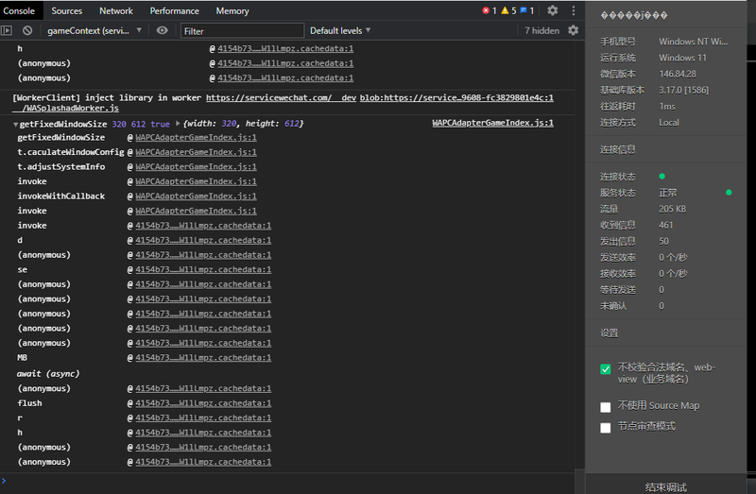Open the WASplashadWorker.js link
Viewport: 756px width, 494px height.
tap(65, 109)
